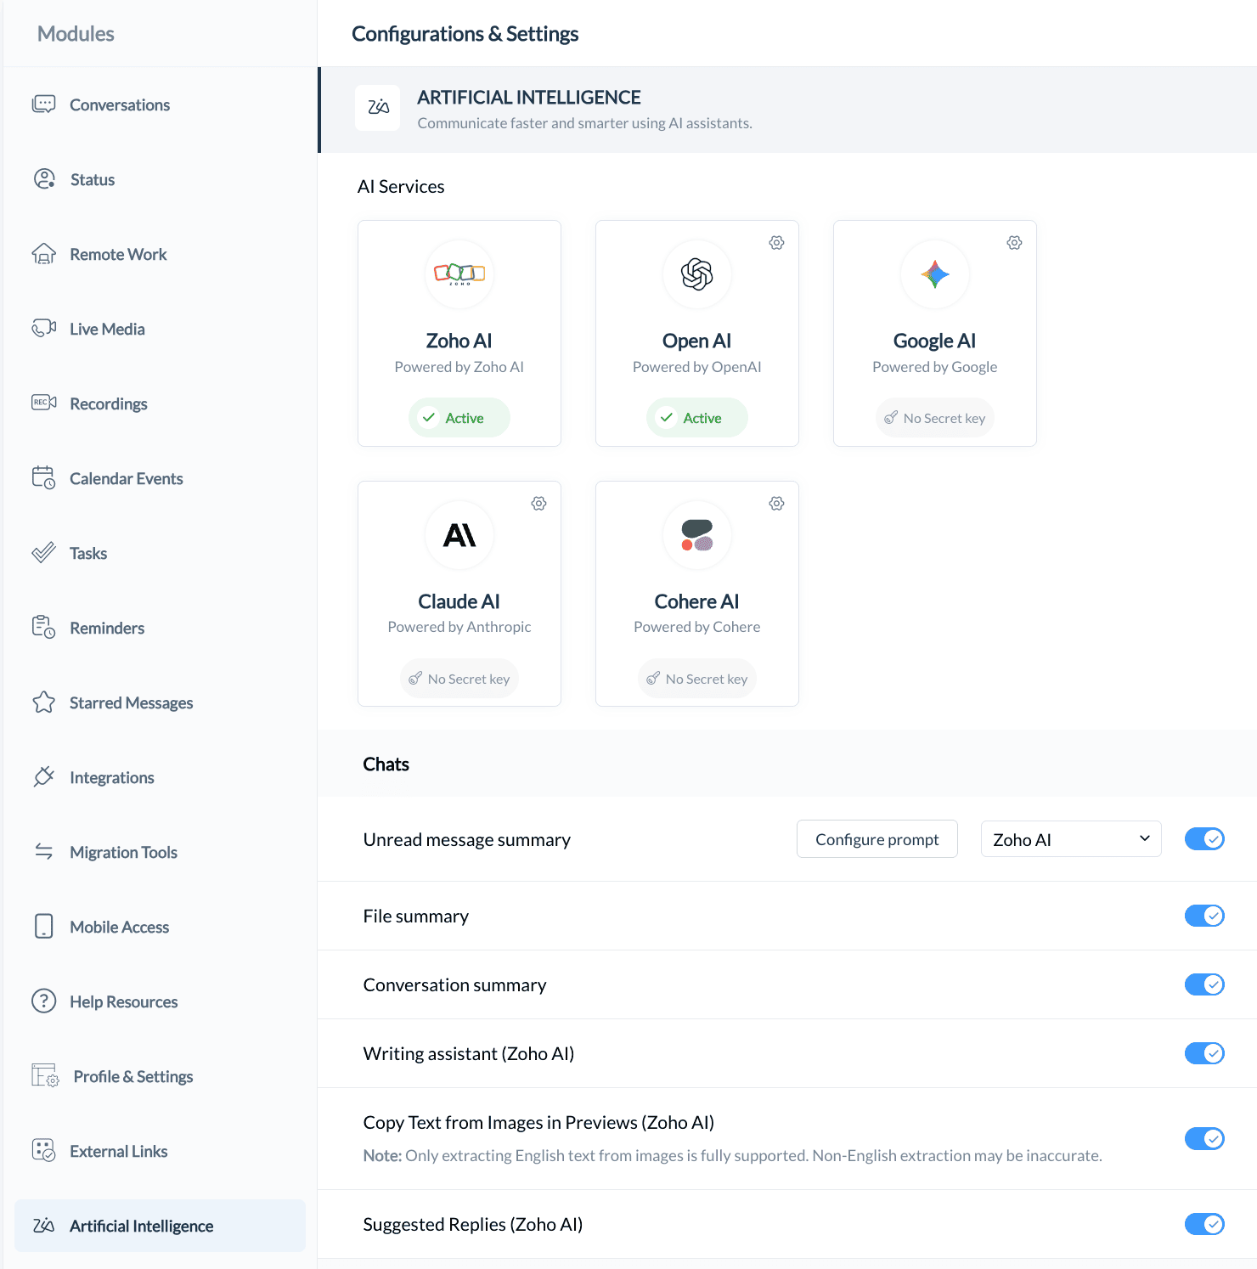This screenshot has width=1257, height=1269.
Task: Click the Calendar Events calendar icon
Action: pos(44,478)
